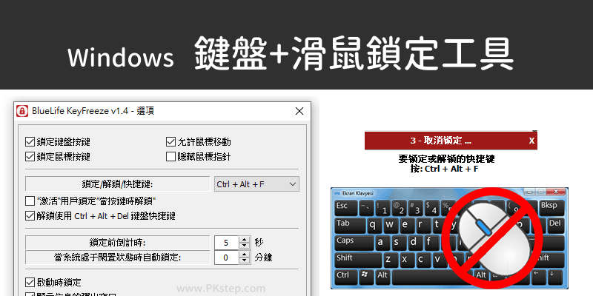Click the Ekran Klavyesi title bar icon
The image size is (593, 296).
[337, 193]
